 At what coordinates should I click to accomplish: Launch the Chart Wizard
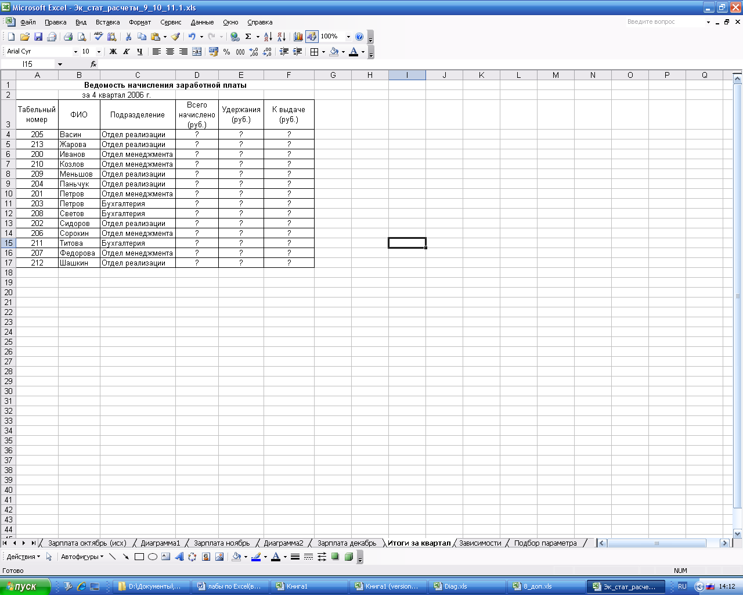click(298, 37)
